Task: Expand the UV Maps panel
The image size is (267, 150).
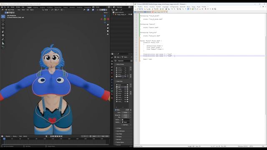Action: 118,128
